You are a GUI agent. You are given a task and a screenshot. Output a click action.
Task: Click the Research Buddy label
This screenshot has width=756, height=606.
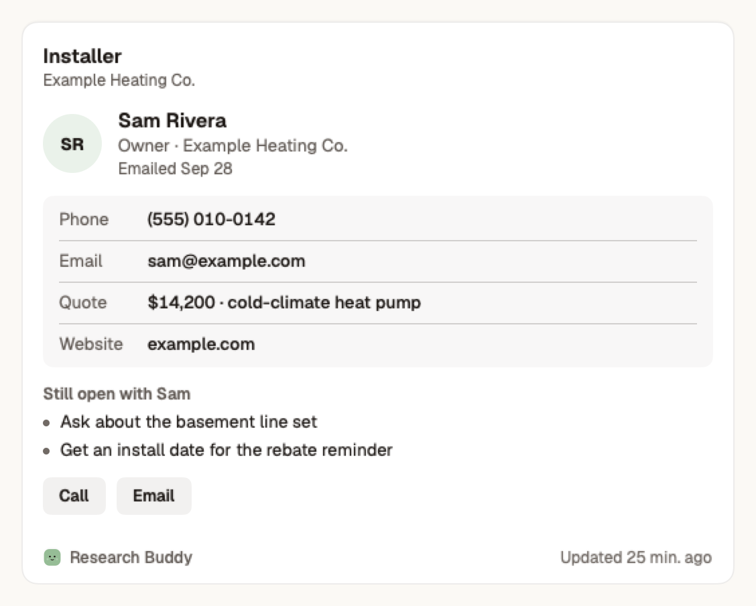pos(131,557)
